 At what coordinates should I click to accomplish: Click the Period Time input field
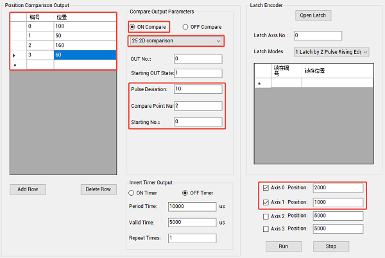coord(192,207)
